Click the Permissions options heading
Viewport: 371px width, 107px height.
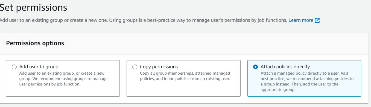pyautogui.click(x=35, y=43)
